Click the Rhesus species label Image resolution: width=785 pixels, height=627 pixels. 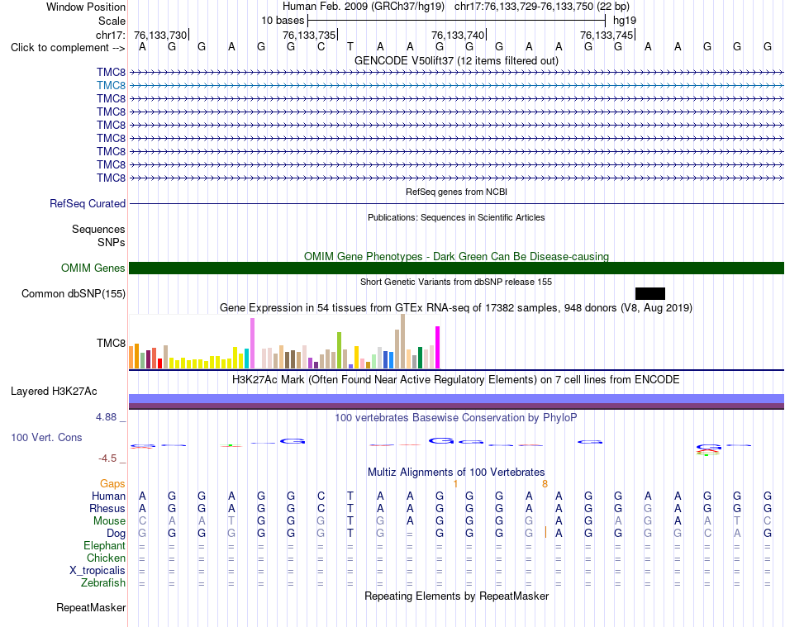click(x=107, y=508)
